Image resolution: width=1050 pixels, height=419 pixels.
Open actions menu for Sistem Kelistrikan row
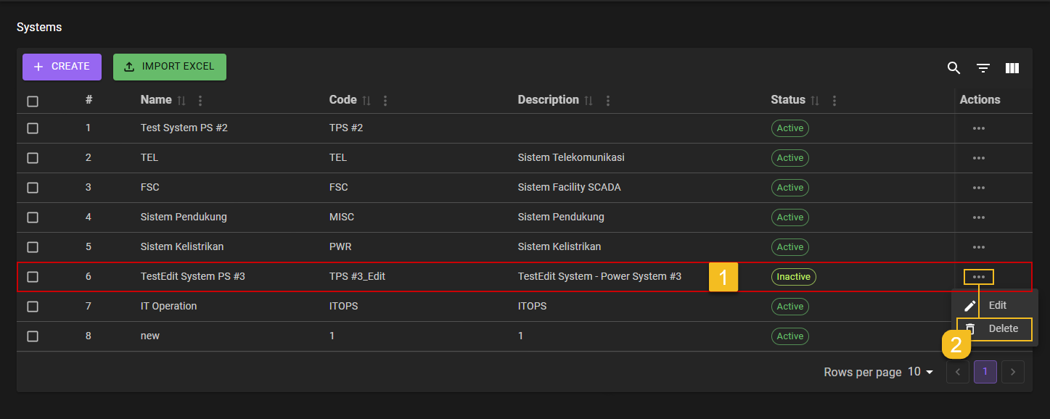[x=978, y=247]
